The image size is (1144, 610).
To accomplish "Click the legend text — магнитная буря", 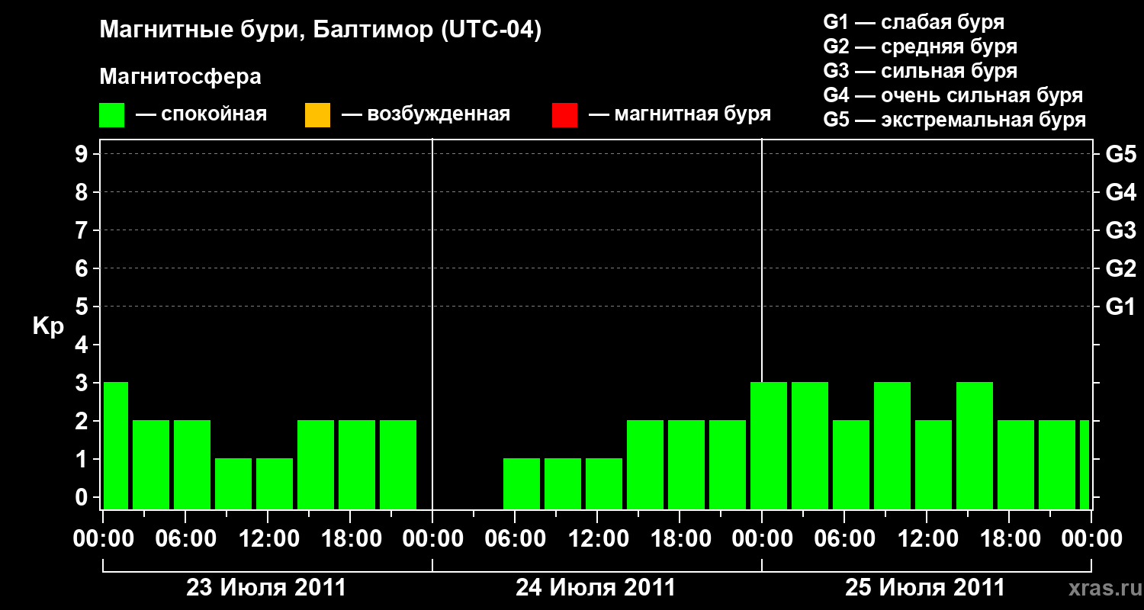I will coord(680,115).
